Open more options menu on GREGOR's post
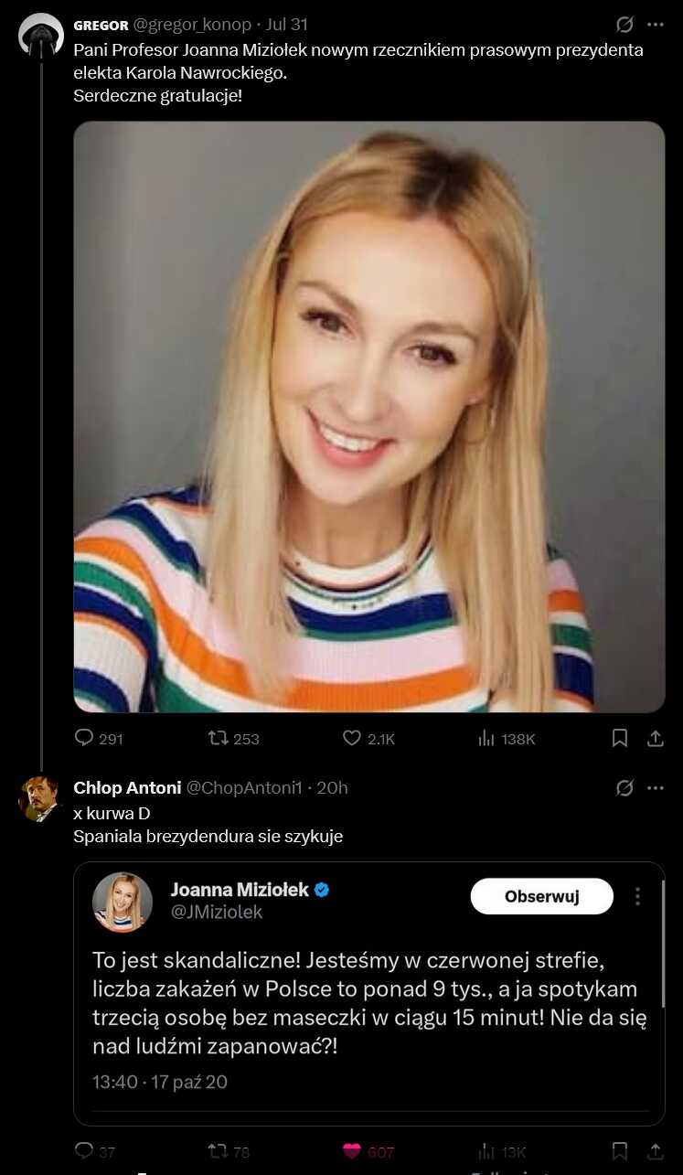Image resolution: width=683 pixels, height=1175 pixels. pos(655,25)
